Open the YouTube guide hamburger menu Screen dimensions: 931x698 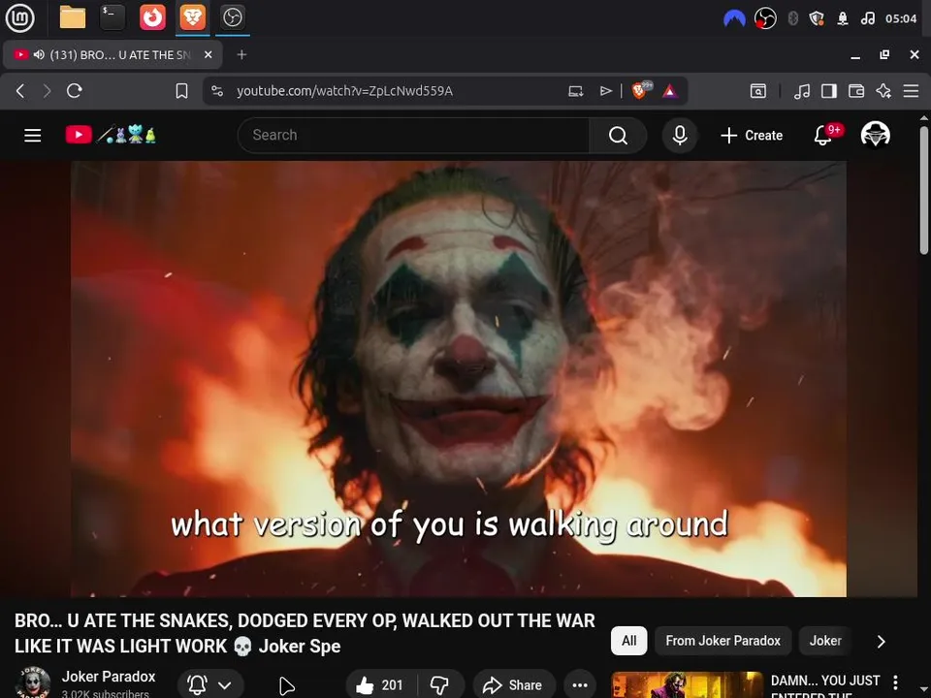point(33,136)
